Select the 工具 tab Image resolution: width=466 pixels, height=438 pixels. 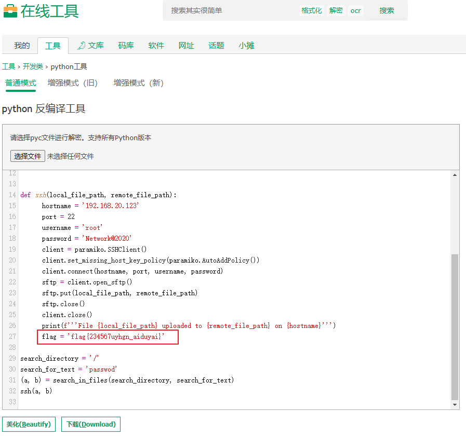(53, 46)
